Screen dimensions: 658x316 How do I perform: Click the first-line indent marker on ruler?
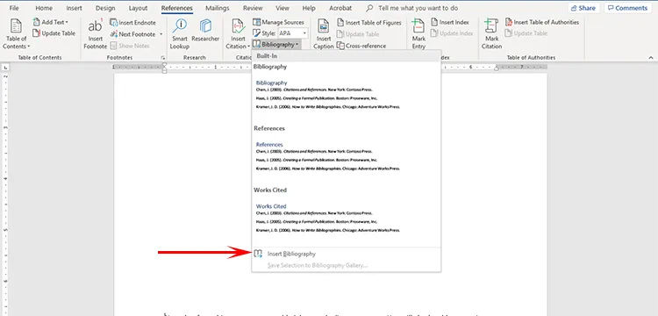coord(165,65)
